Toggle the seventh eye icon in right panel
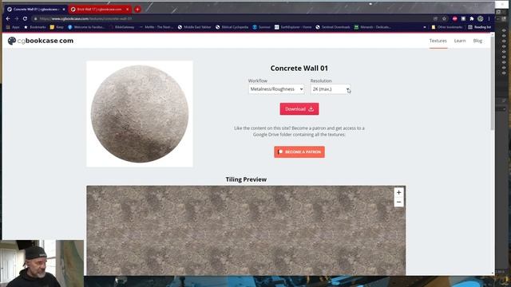Screen dimensions: 511x287 point(504,62)
